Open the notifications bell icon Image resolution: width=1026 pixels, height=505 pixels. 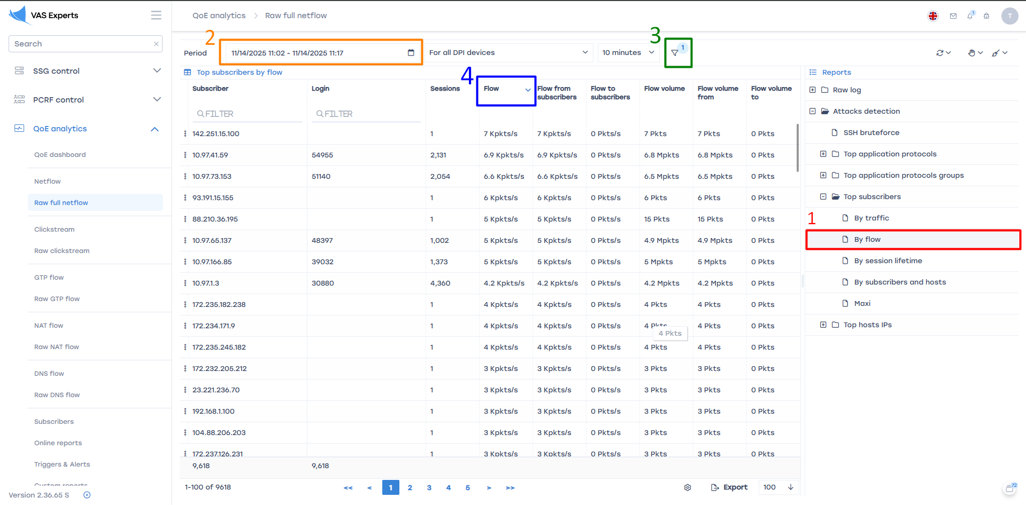970,16
